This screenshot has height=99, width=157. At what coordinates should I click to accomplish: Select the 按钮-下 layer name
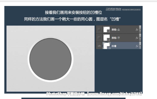116,38
